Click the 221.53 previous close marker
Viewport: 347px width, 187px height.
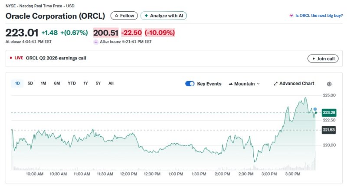coord(330,130)
